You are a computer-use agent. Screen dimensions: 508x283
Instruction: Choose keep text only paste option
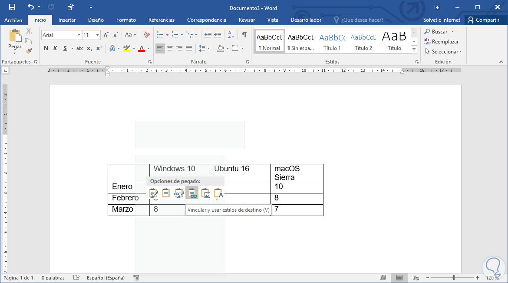coord(218,193)
